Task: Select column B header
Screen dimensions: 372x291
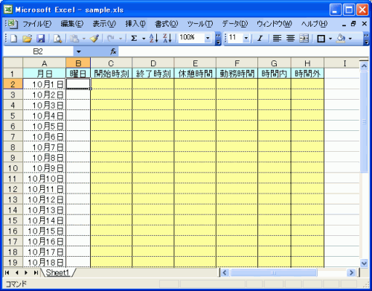Action: pyautogui.click(x=78, y=63)
